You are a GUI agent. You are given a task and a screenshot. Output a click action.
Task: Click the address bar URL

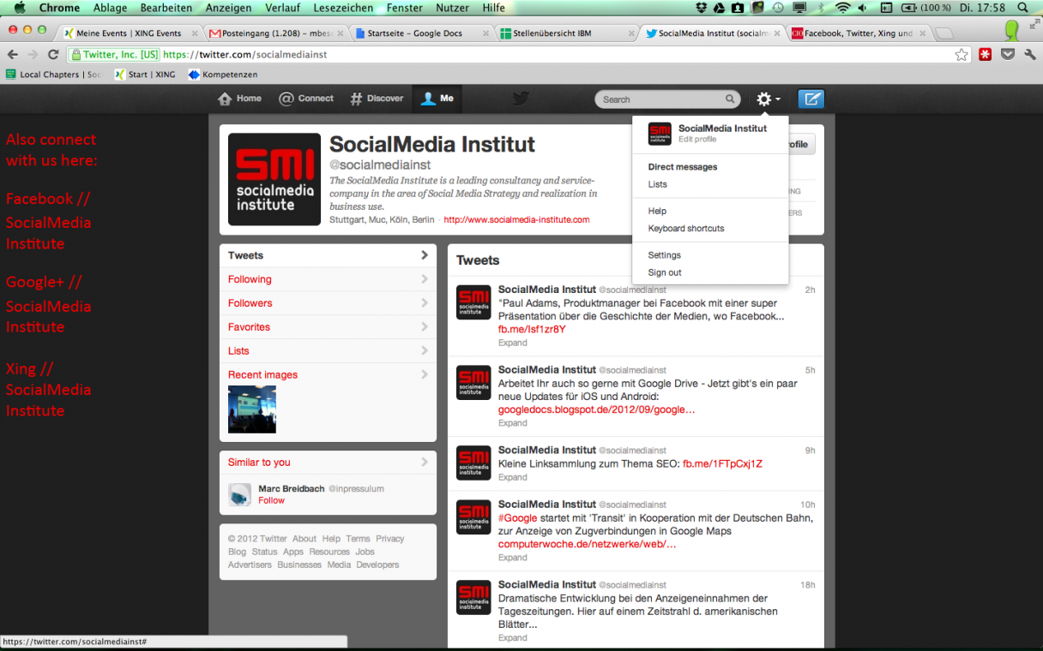click(x=244, y=54)
